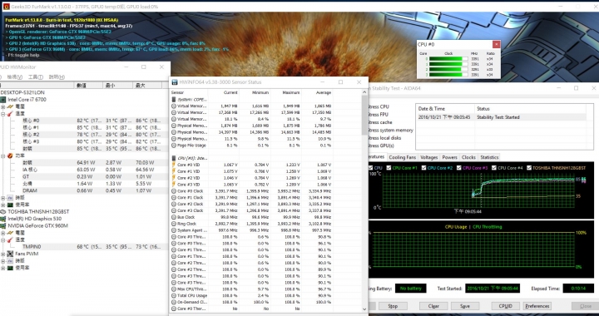
Task: Expand 使用率 under NVIDIA GeForce GTX 960M
Action: click(x=3, y=268)
